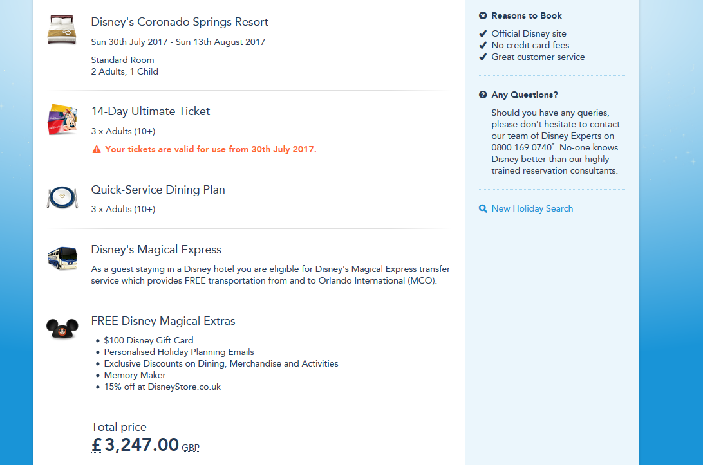Click the Mickey ears hat icon
Viewport: 703px width, 465px height.
pyautogui.click(x=62, y=328)
